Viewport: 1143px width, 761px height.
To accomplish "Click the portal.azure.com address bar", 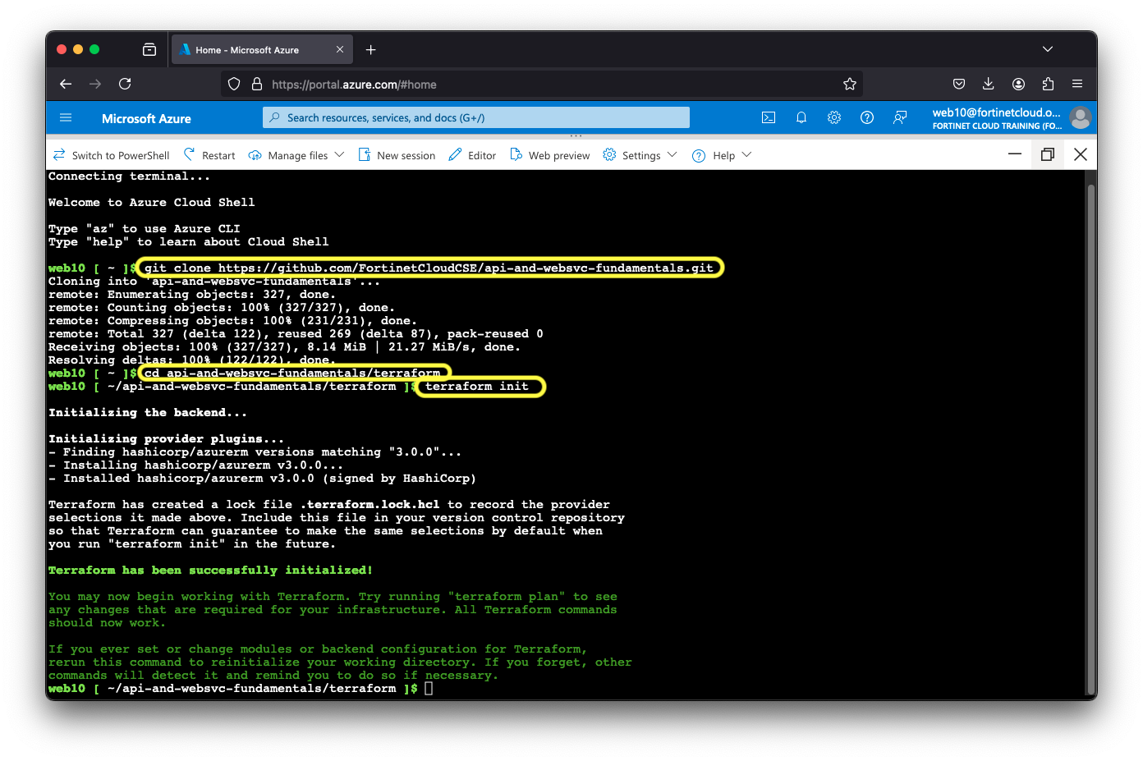I will pyautogui.click(x=542, y=84).
